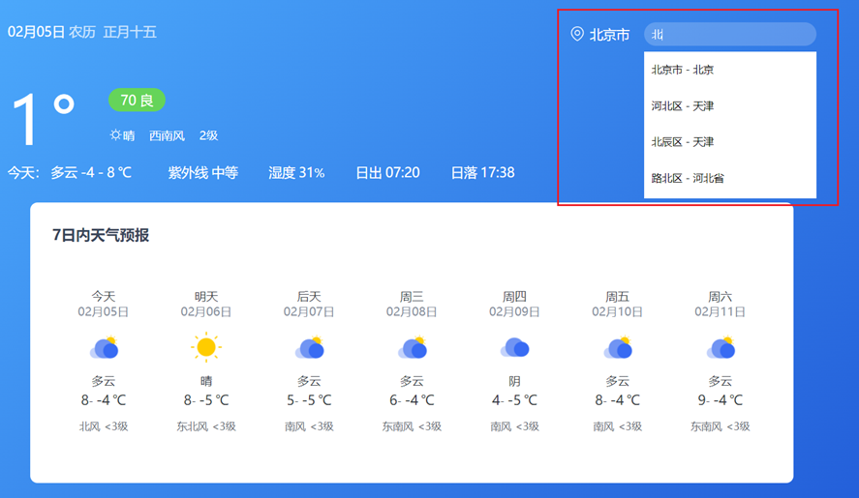Click the overcast icon for 周四 02月09日

point(514,347)
